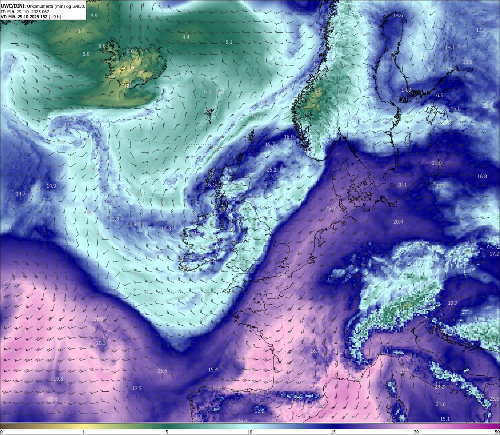Click the 14.1 map value
Image resolution: width=500 pixels, height=435 pixels.
(x=450, y=47)
